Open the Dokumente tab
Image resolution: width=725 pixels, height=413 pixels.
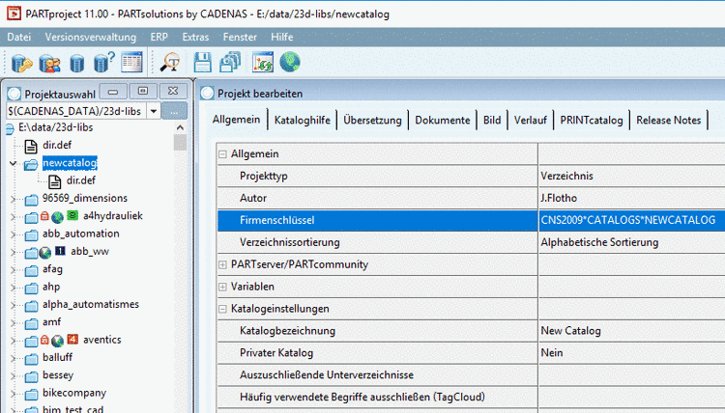[443, 121]
